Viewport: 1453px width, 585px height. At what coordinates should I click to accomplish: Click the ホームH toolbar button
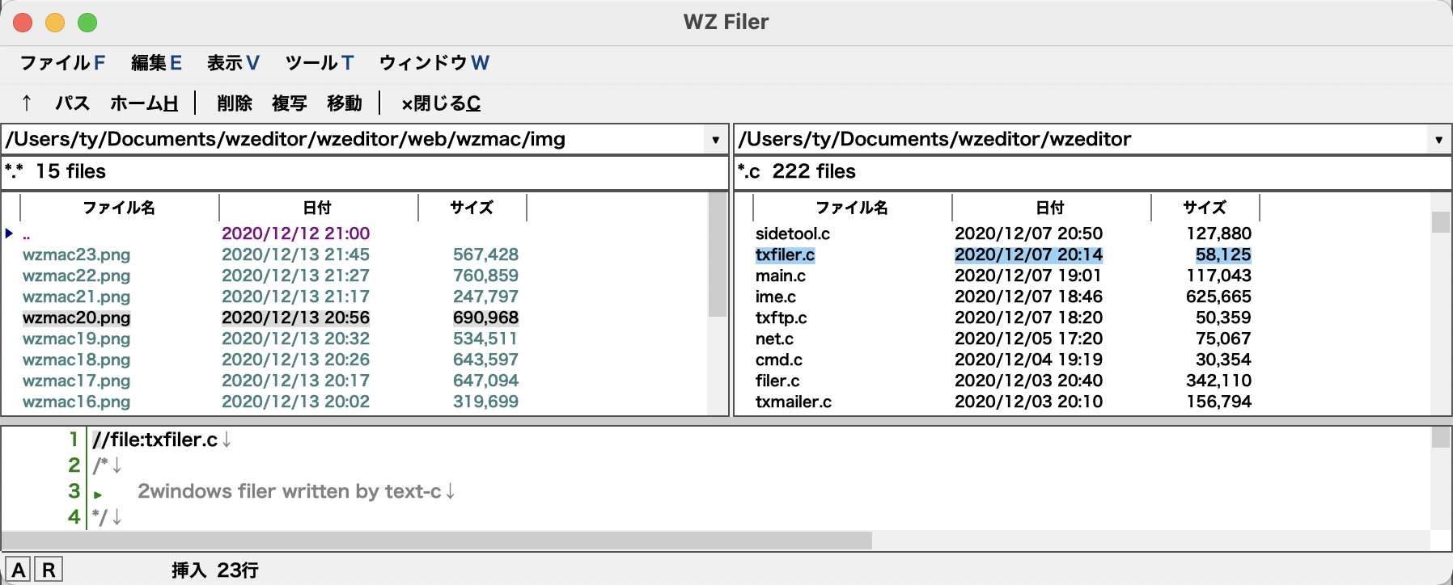144,103
